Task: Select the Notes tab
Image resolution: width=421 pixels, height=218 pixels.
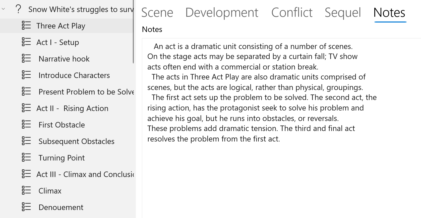Action: click(x=389, y=12)
